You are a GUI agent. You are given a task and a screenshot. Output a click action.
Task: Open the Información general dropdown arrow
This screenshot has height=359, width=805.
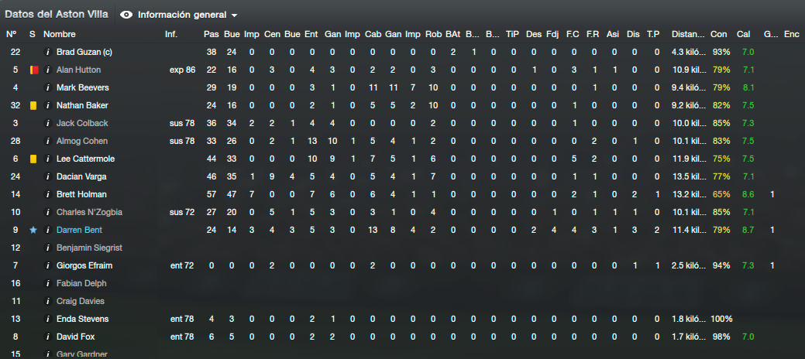[235, 15]
